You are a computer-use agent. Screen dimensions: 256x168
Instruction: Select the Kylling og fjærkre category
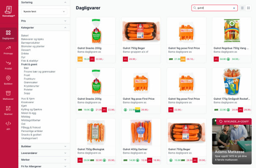click(x=31, y=109)
